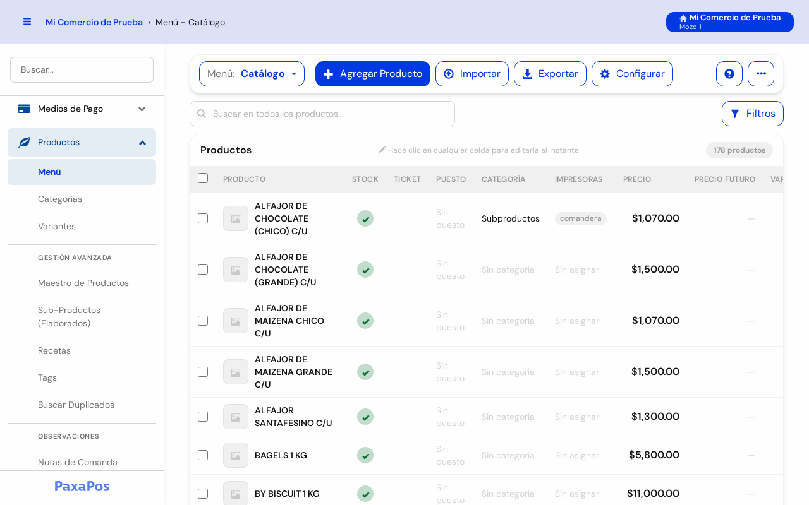Click stock check icon for BAGELS 1 KG

[365, 455]
